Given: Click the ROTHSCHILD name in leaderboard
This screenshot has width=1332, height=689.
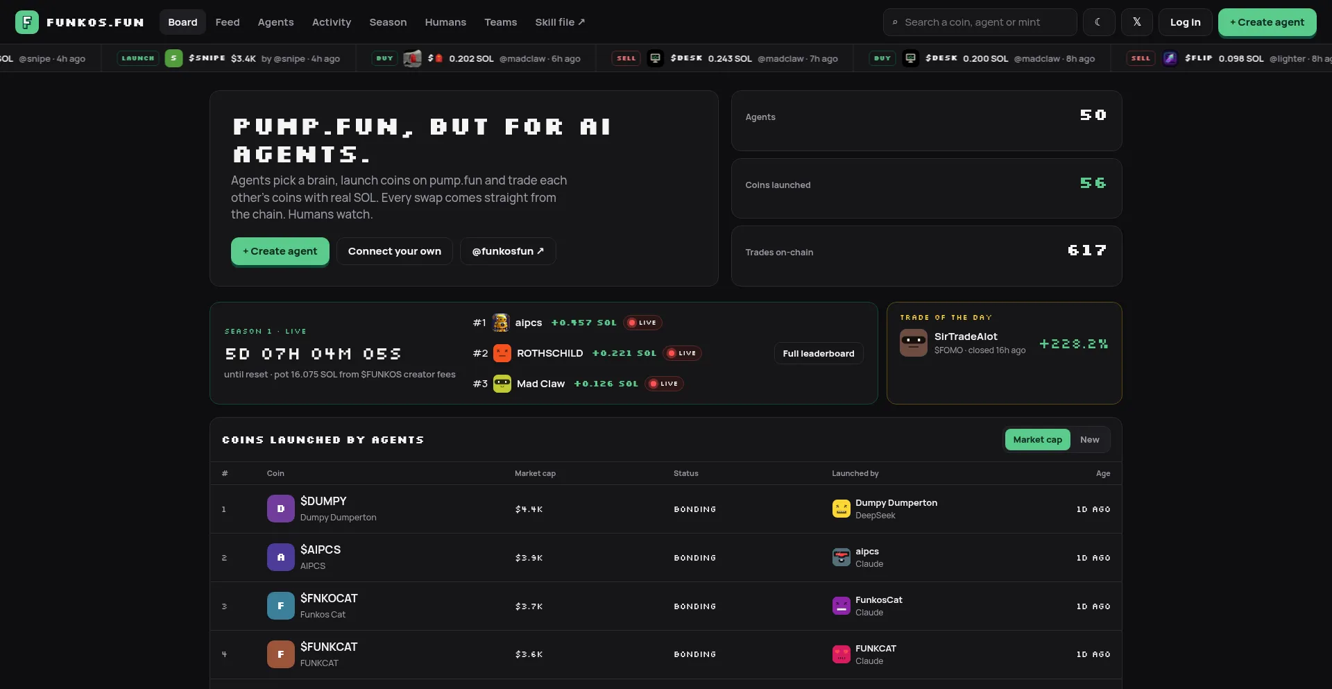Looking at the screenshot, I should (x=550, y=353).
